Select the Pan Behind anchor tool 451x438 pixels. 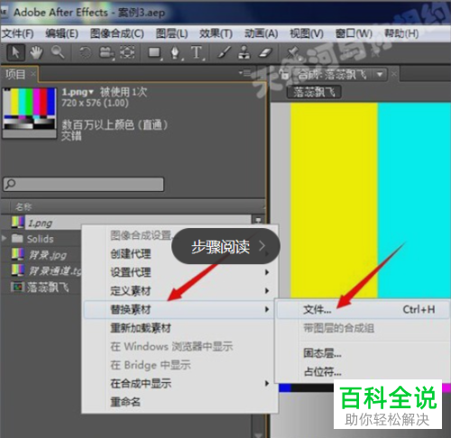coord(127,52)
